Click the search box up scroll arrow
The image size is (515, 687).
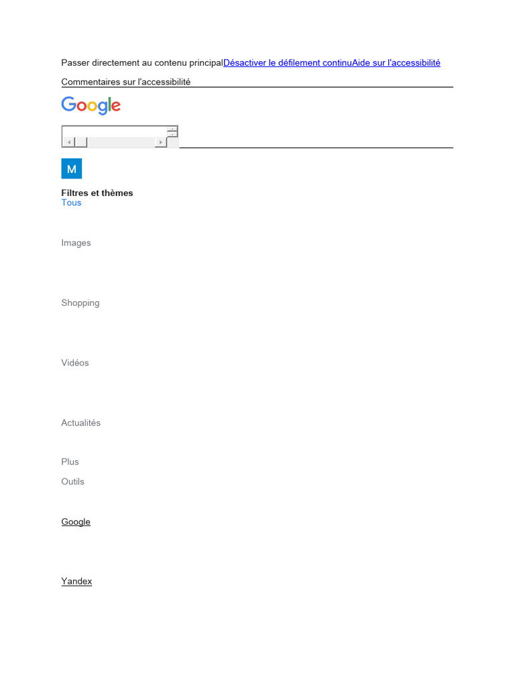coord(172,129)
